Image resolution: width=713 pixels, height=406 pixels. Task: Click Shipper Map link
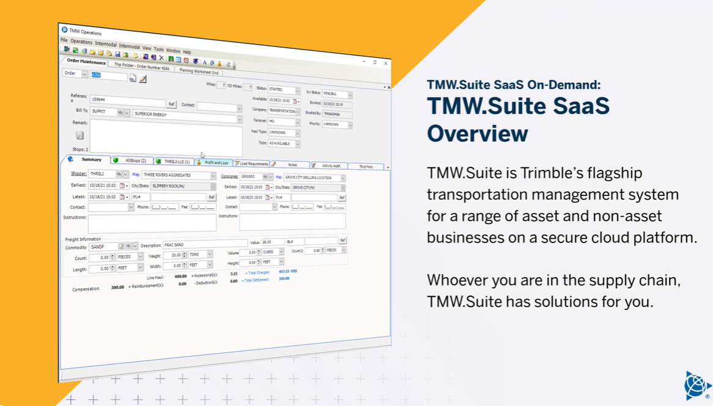point(136,175)
